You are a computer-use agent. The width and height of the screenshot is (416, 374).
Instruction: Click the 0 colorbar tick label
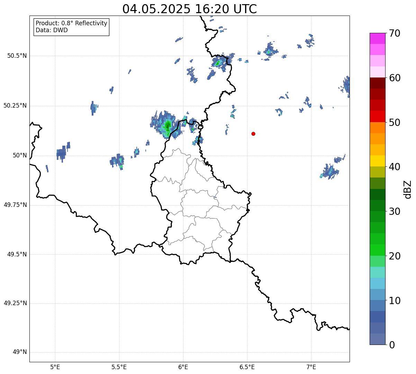(392, 345)
